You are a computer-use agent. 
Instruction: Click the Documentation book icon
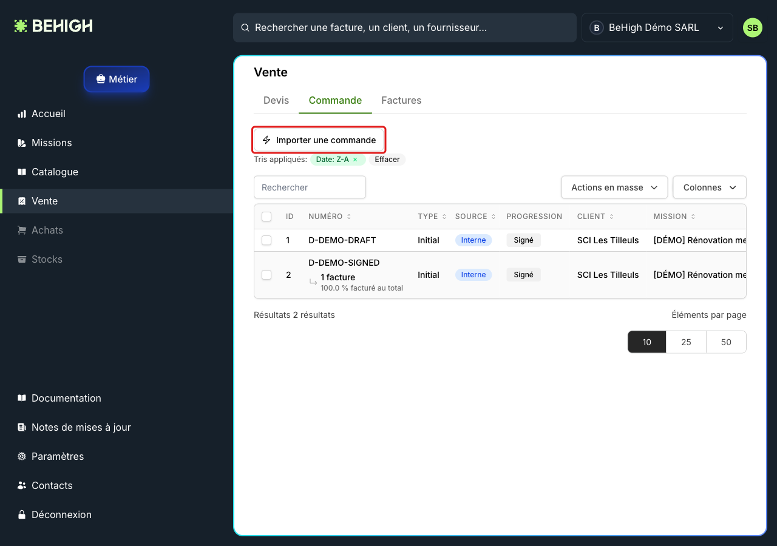[22, 399]
